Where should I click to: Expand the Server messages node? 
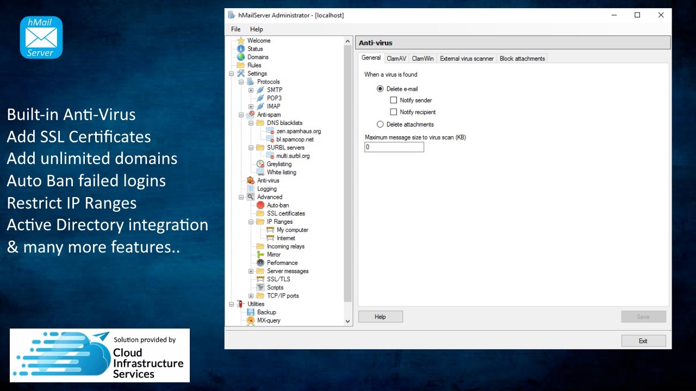pyautogui.click(x=251, y=271)
